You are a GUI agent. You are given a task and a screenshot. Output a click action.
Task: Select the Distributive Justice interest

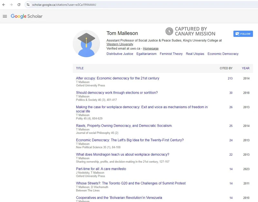pos(120,54)
